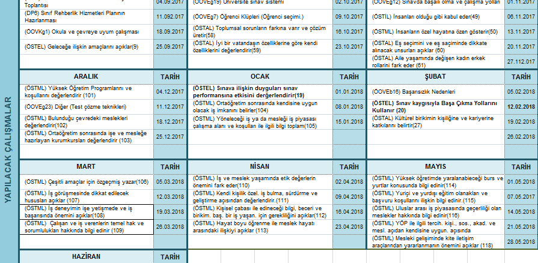
Task: Select the ARALIK month header cell
Action: click(x=86, y=77)
